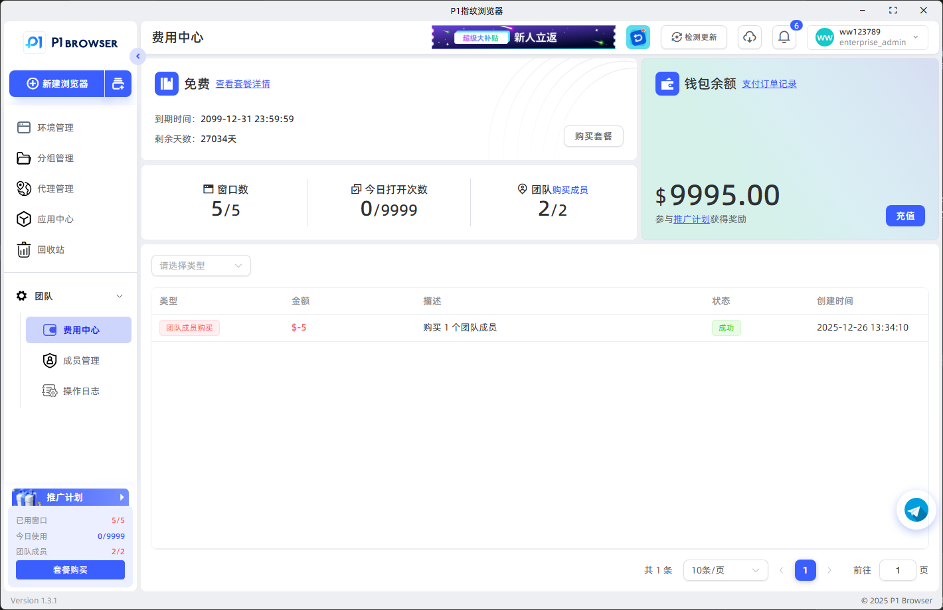
Task: Open 操作日志 menu item
Action: pyautogui.click(x=81, y=391)
